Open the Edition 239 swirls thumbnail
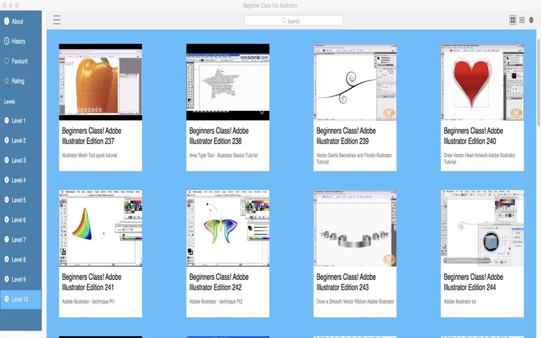 pos(355,82)
